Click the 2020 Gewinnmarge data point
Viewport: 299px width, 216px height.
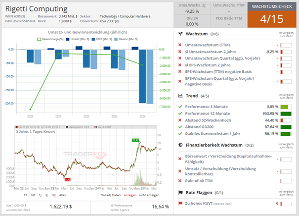click(30, 109)
